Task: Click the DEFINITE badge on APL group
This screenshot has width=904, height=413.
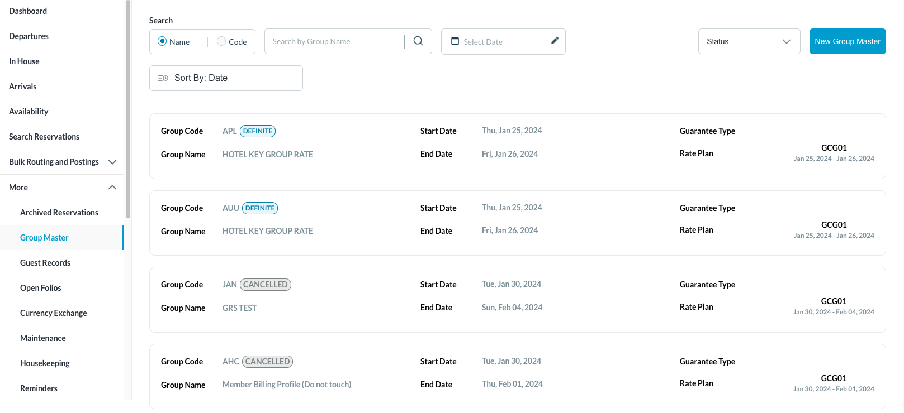Action: click(x=258, y=131)
